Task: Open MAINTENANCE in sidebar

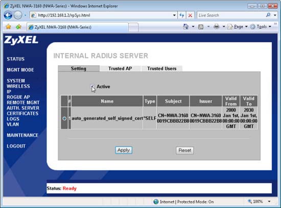Action: [x=22, y=135]
